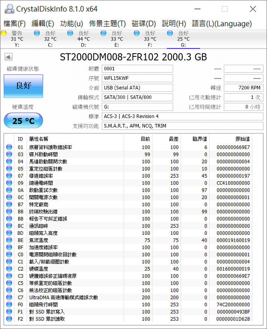Image resolution: width=267 pixels, height=329 pixels.
Task: Click status orb of attribute B7 row
Action: click(x=9, y=204)
